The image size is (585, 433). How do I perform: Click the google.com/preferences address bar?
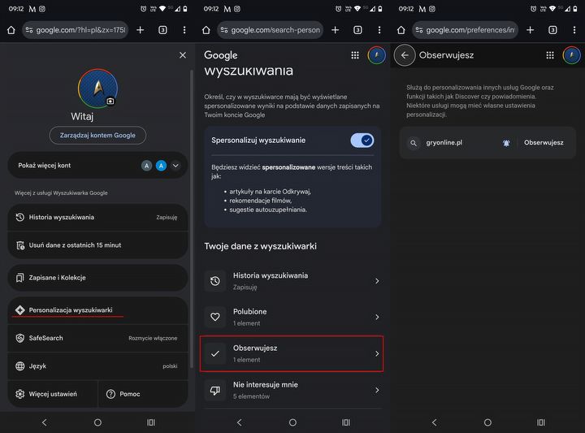[466, 30]
